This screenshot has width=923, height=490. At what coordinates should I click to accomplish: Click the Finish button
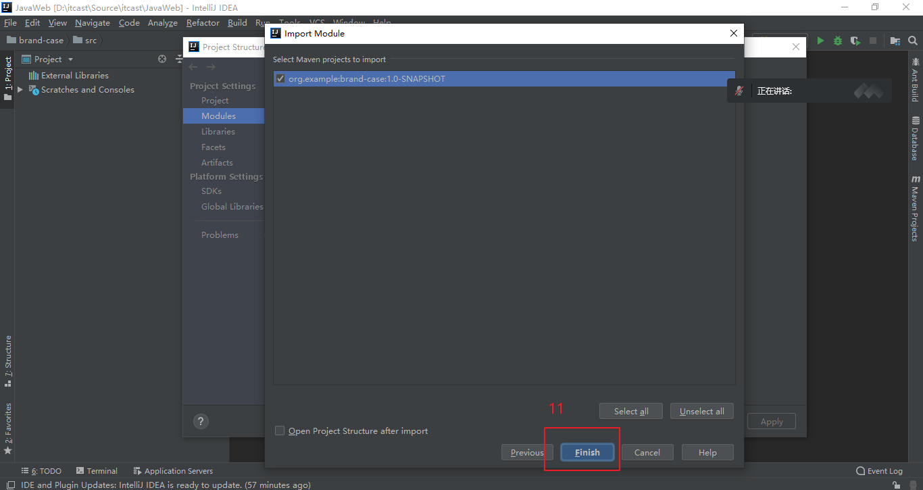pos(587,452)
